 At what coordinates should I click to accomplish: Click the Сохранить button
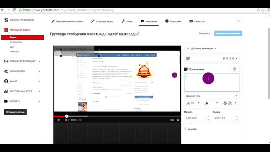tap(204, 33)
